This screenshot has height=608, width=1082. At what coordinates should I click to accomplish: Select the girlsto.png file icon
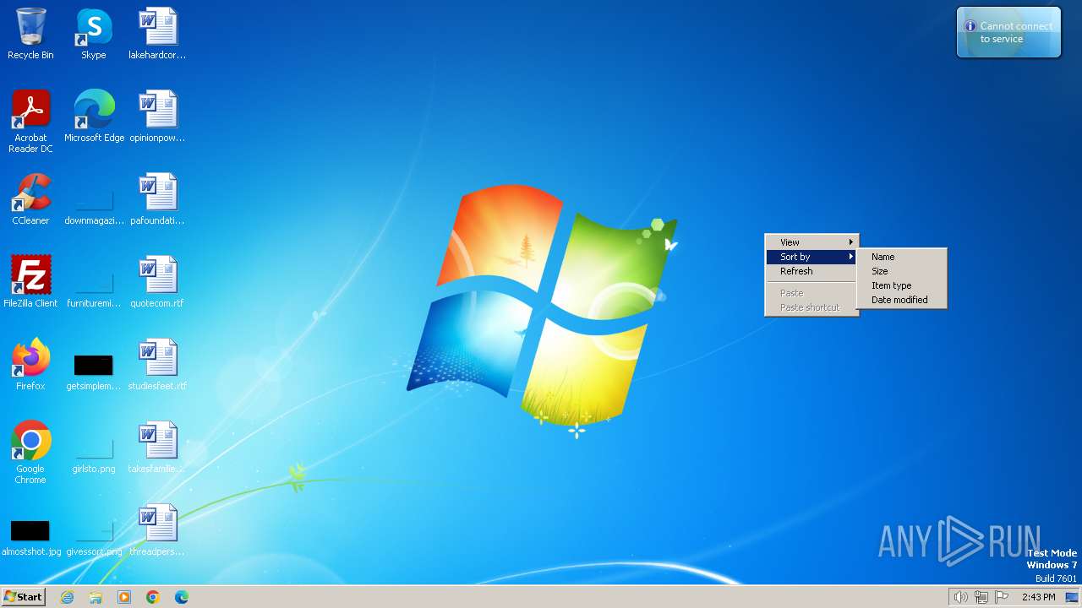[94, 448]
